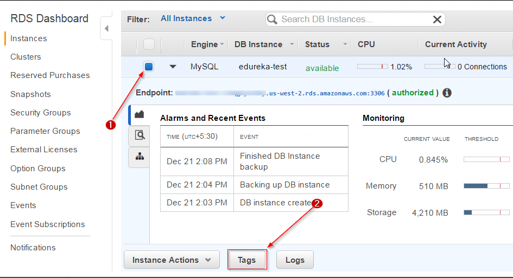The height and width of the screenshot is (278, 513).
Task: Open the endpoint info icon
Action: 447,93
